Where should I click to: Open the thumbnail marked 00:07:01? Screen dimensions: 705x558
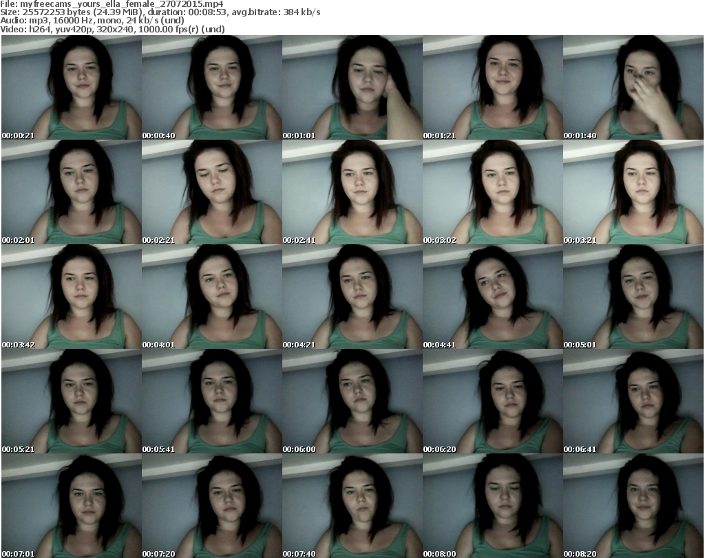click(72, 506)
